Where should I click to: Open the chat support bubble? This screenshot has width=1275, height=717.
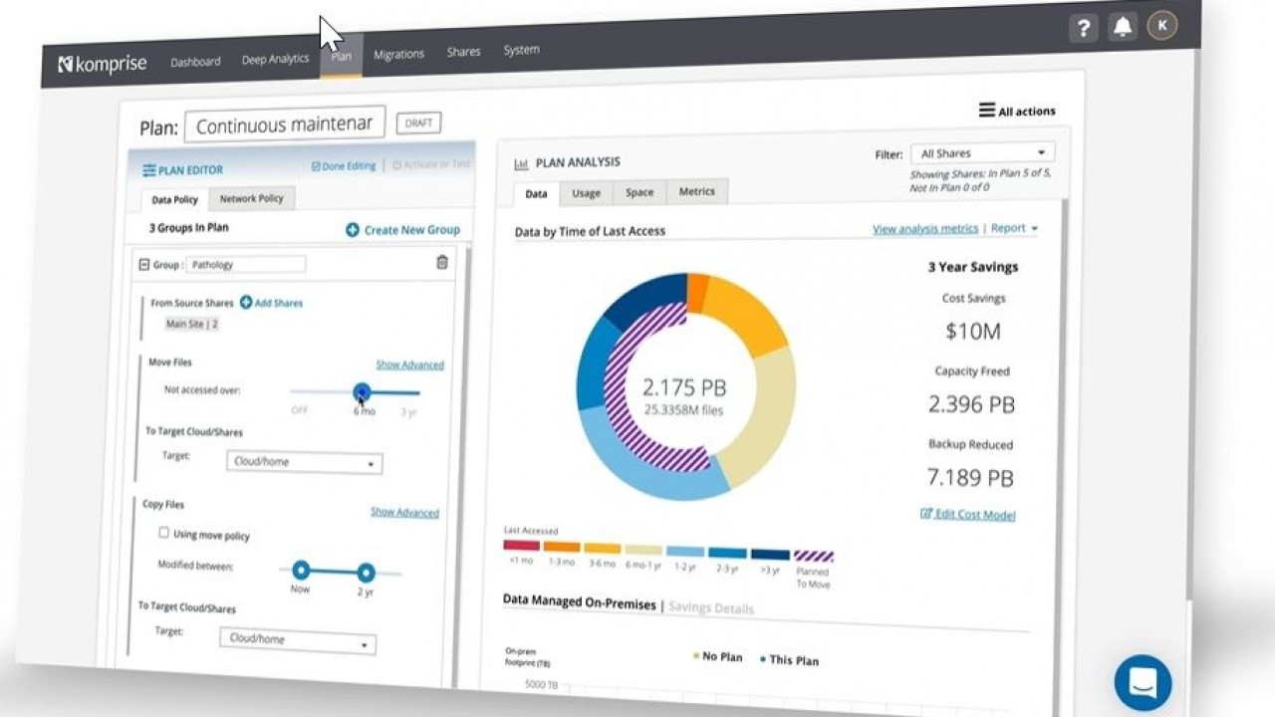click(x=1143, y=682)
